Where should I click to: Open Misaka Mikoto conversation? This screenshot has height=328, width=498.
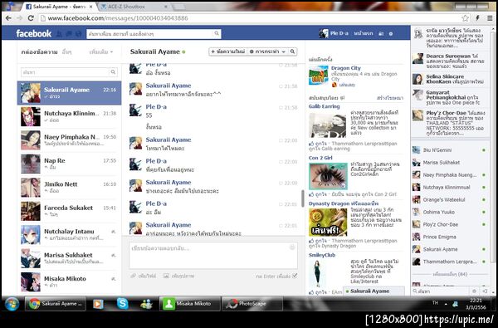(69, 281)
